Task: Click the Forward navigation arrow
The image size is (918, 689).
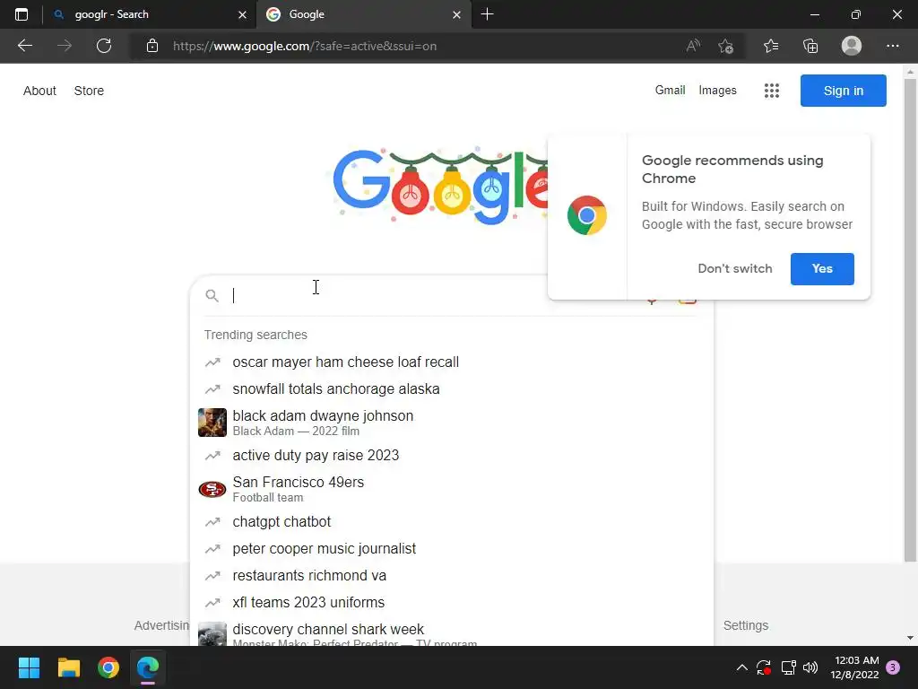Action: point(65,46)
